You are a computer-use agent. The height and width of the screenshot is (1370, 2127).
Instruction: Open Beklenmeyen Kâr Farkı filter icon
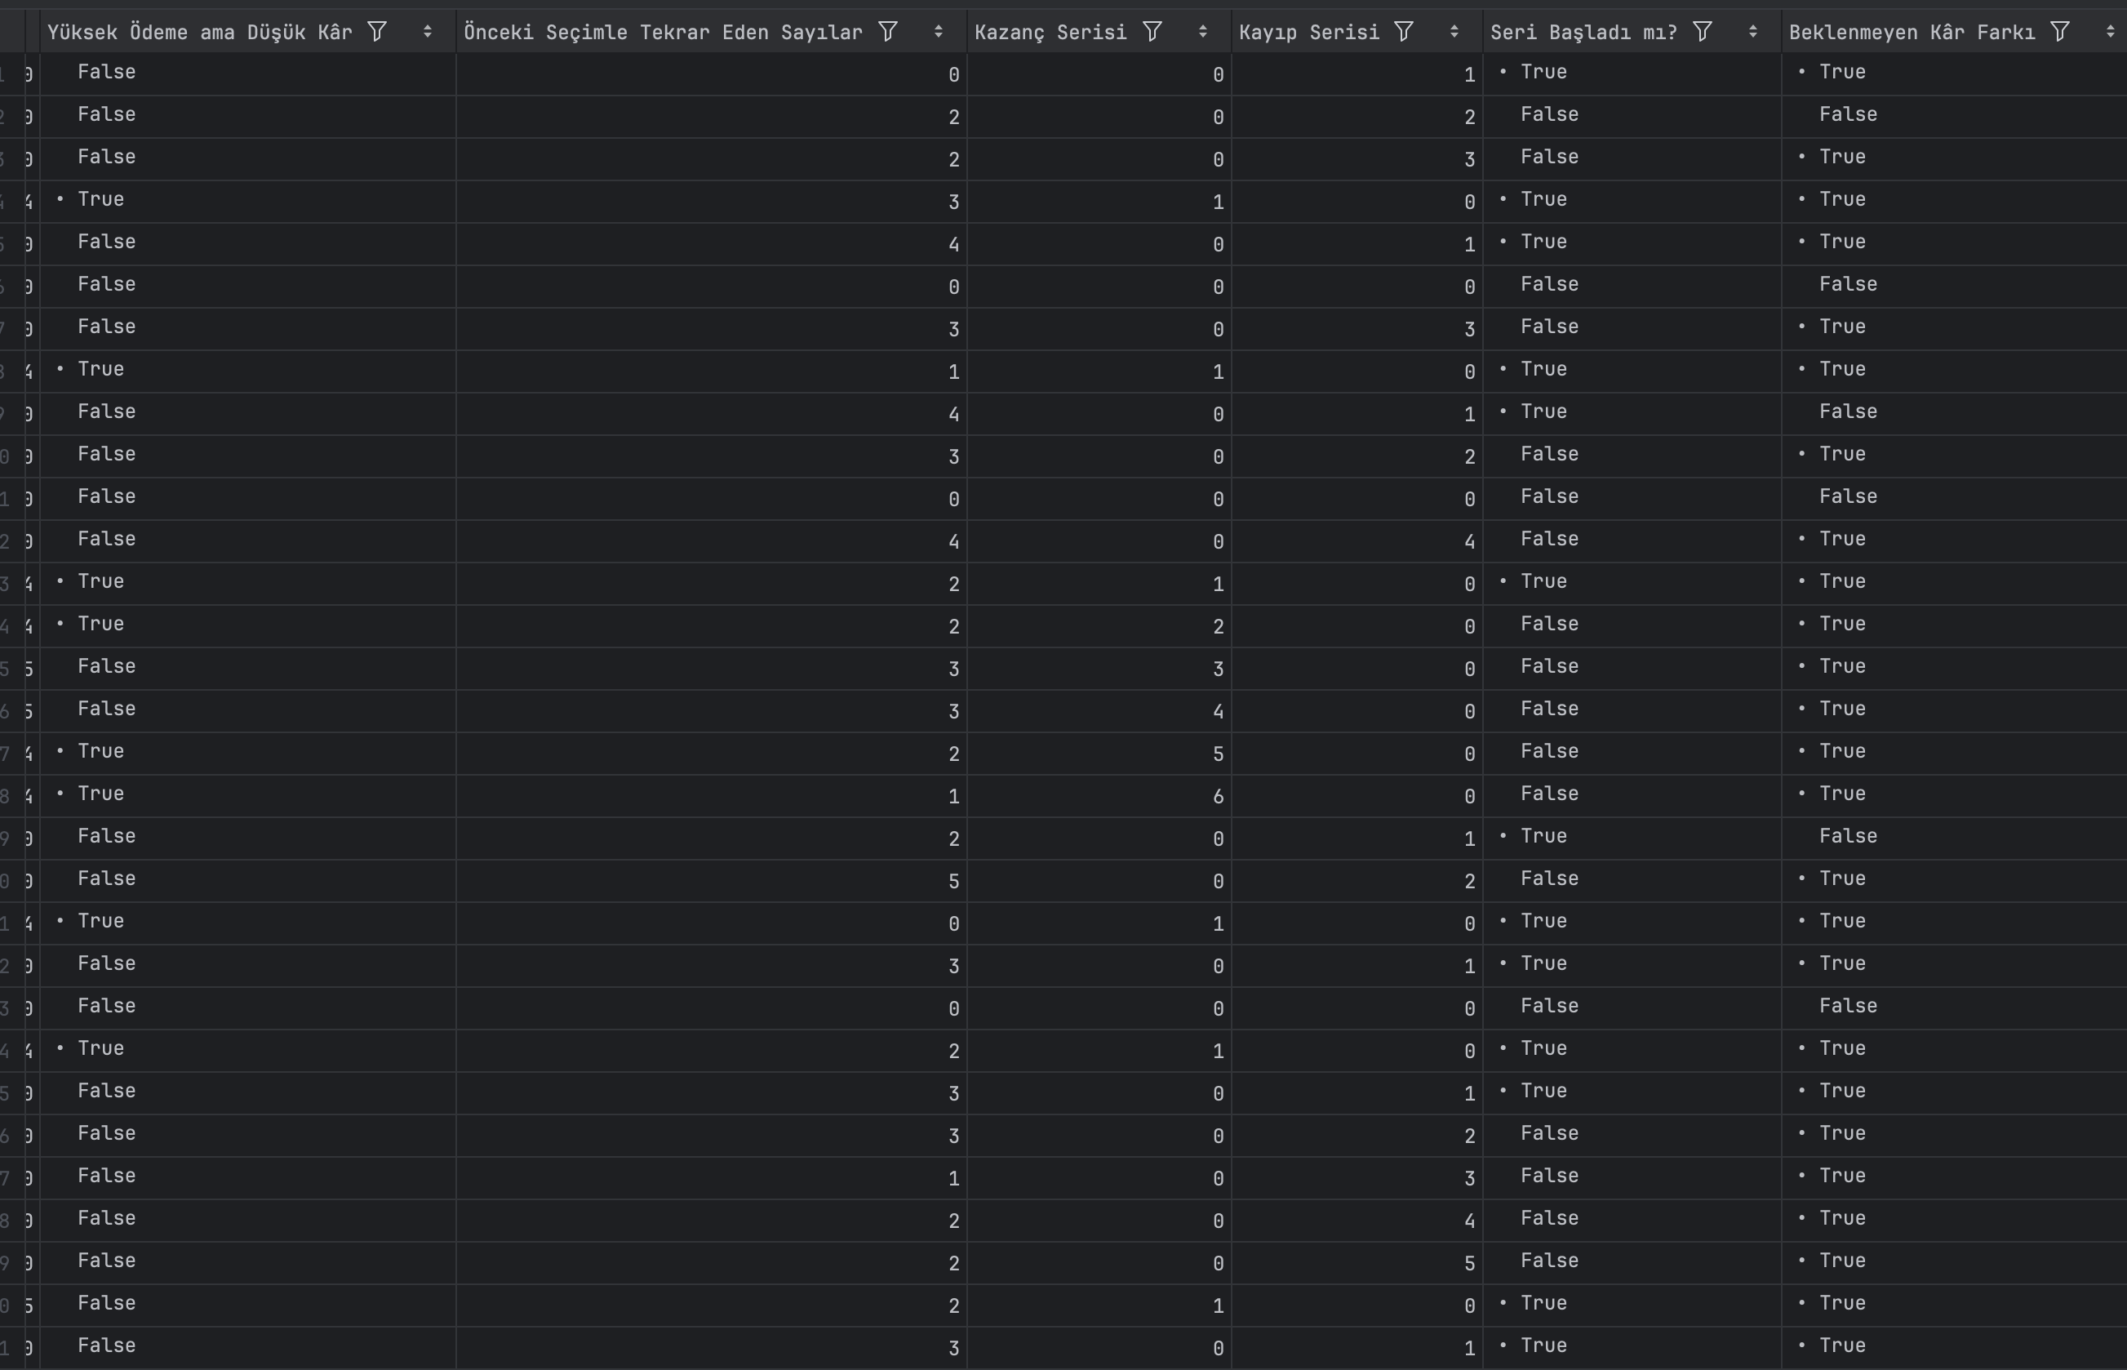pos(2060,32)
